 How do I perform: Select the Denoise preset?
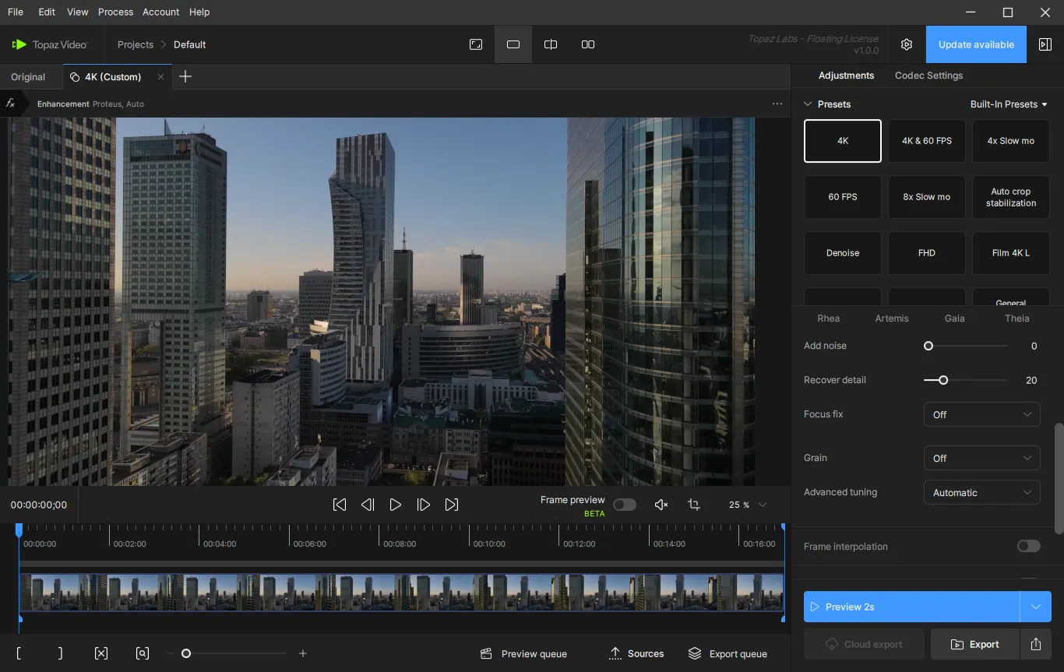843,253
